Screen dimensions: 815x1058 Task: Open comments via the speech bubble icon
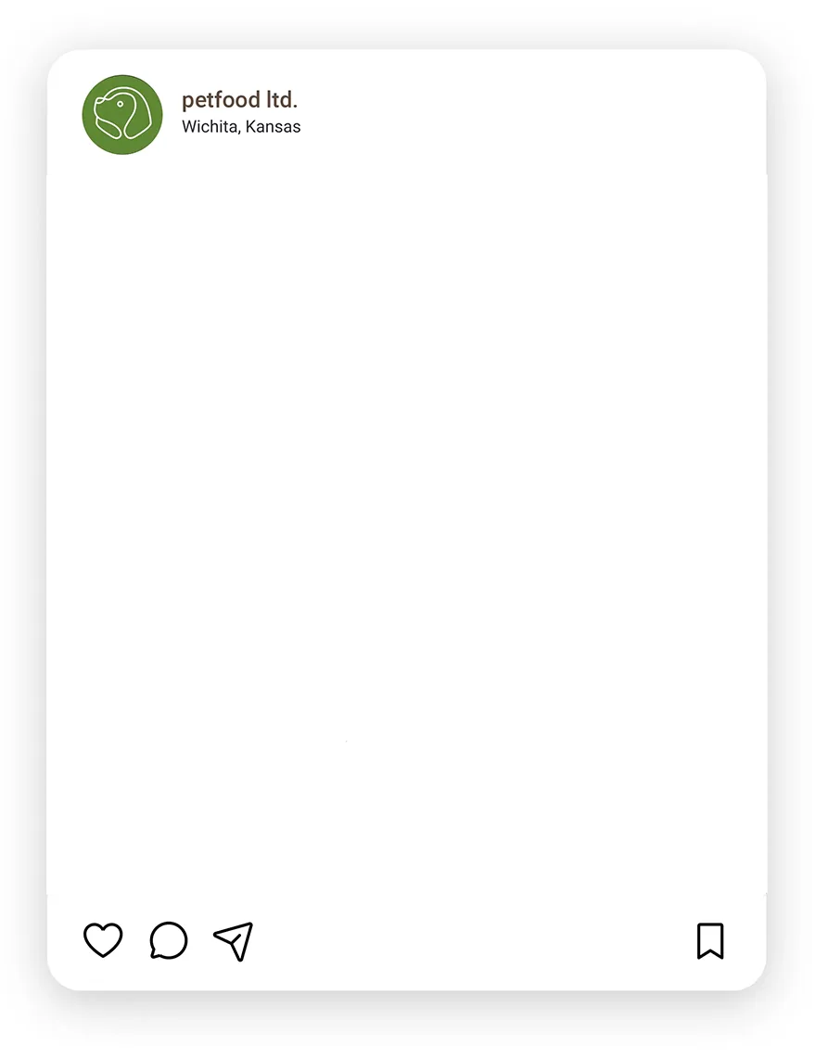click(x=169, y=940)
